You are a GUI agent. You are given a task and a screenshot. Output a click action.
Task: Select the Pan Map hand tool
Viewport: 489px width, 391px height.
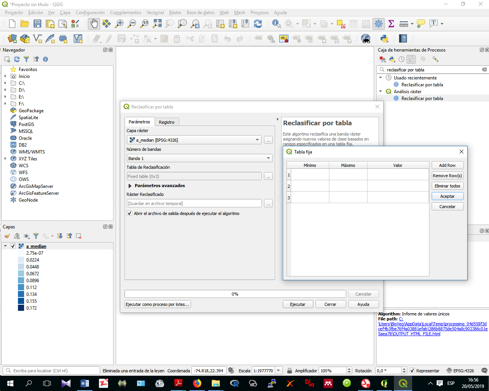94,24
